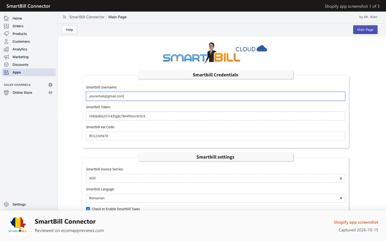The image size is (386, 241).
Task: Click the 'Captured 2026-10-15' text
Action: coord(358,230)
